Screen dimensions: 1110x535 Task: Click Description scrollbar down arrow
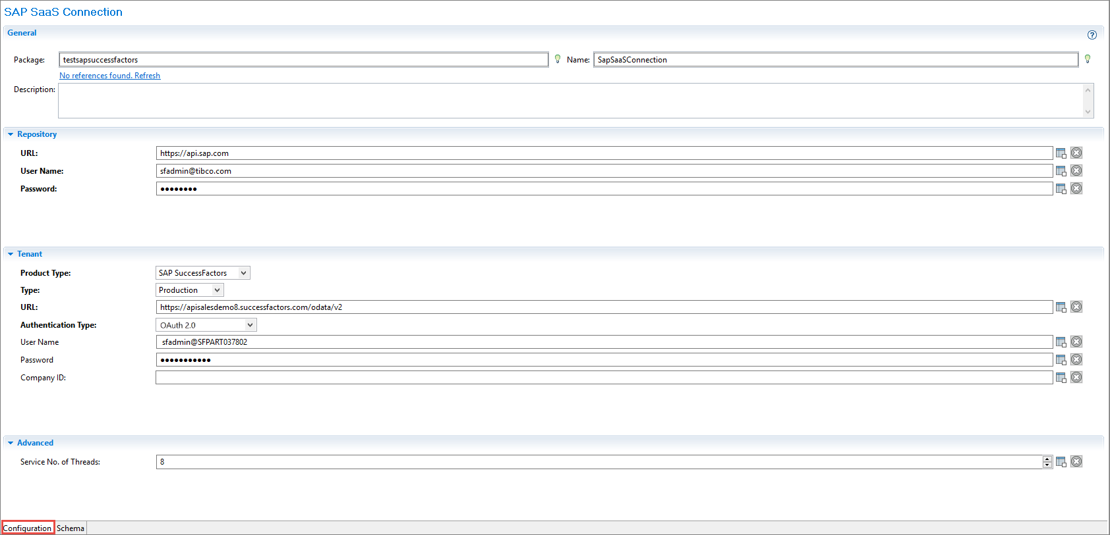tap(1088, 112)
